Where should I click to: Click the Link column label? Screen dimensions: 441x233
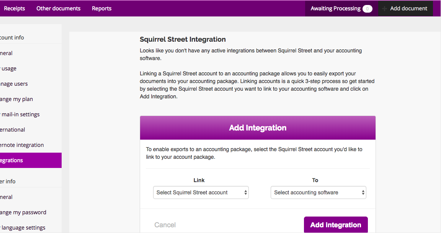199,180
